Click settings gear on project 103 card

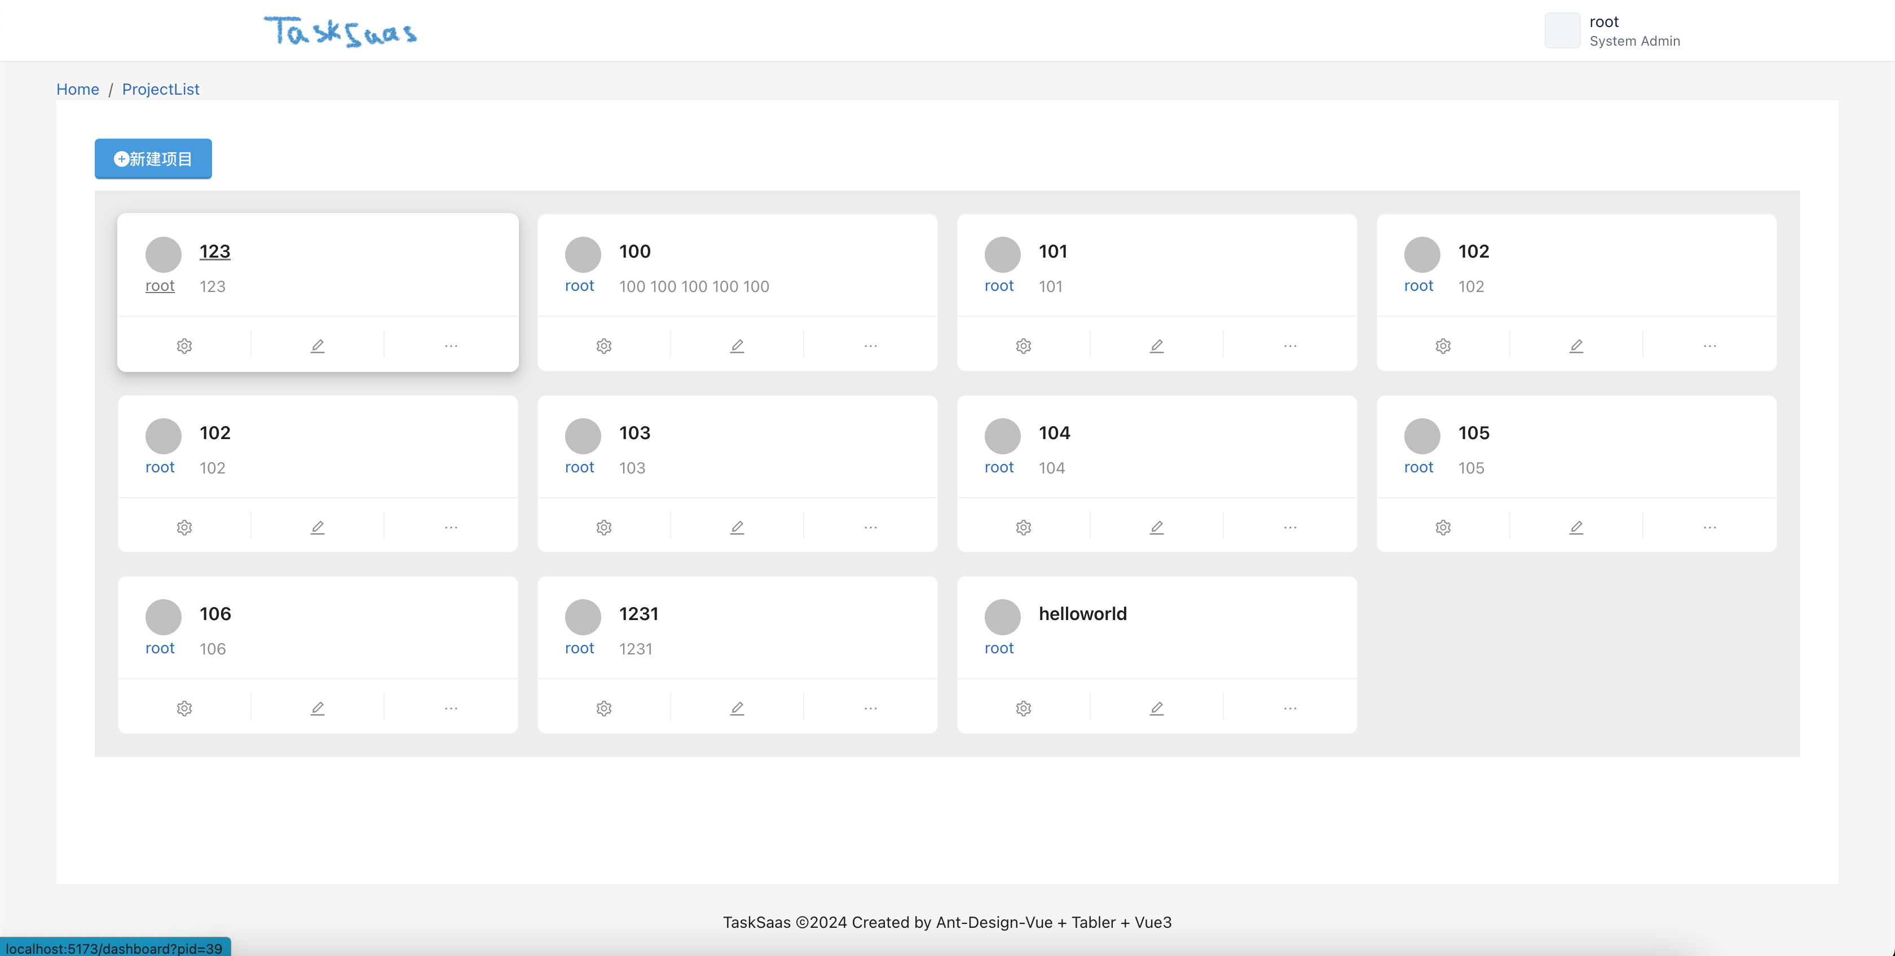click(x=603, y=527)
